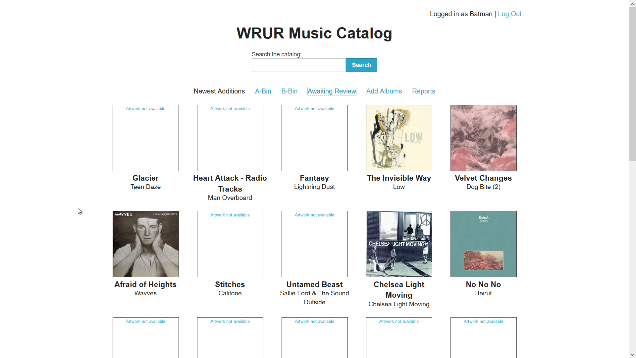The width and height of the screenshot is (636, 358).
Task: Select Newest Additions tab
Action: point(219,91)
